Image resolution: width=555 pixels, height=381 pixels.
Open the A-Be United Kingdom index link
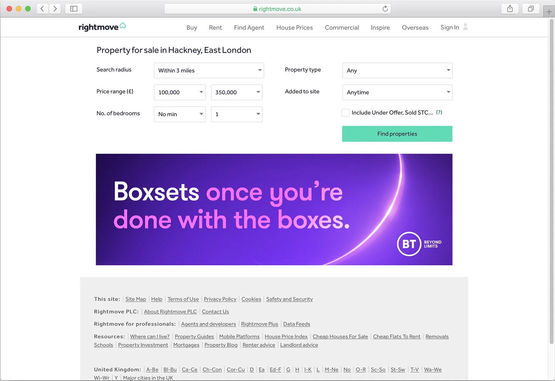(152, 369)
